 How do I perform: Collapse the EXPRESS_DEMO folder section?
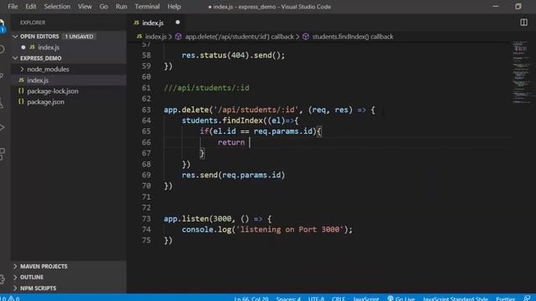15,58
